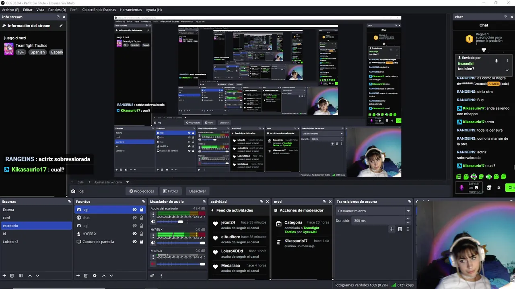Unmute the Mic/Aux channel

(x=153, y=264)
